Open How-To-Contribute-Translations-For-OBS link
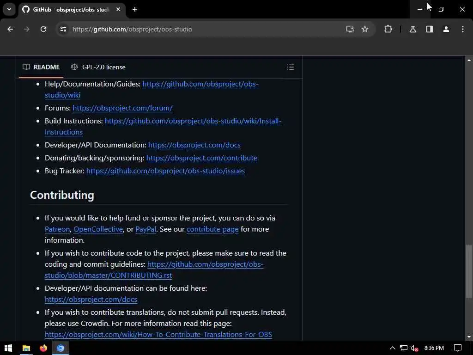 [158, 335]
